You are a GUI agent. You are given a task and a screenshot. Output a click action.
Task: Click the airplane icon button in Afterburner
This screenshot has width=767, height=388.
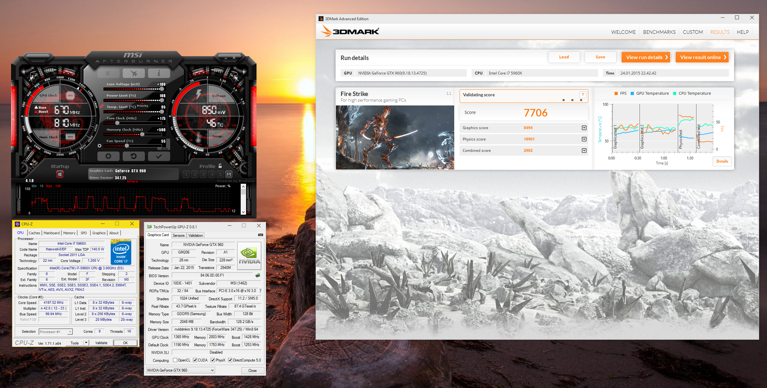[x=134, y=74]
